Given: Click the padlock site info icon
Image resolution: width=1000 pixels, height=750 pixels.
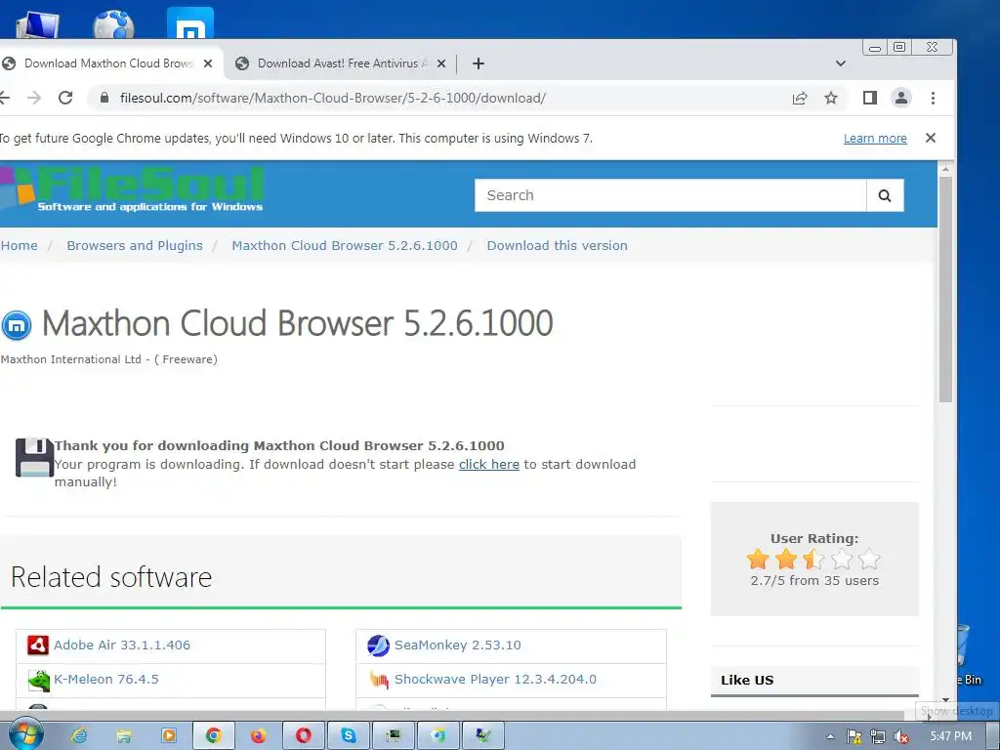Looking at the screenshot, I should point(104,98).
